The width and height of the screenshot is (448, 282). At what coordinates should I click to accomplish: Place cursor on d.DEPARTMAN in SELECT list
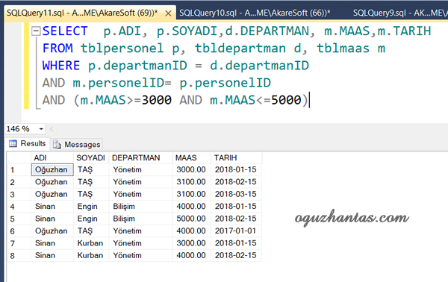(x=267, y=31)
